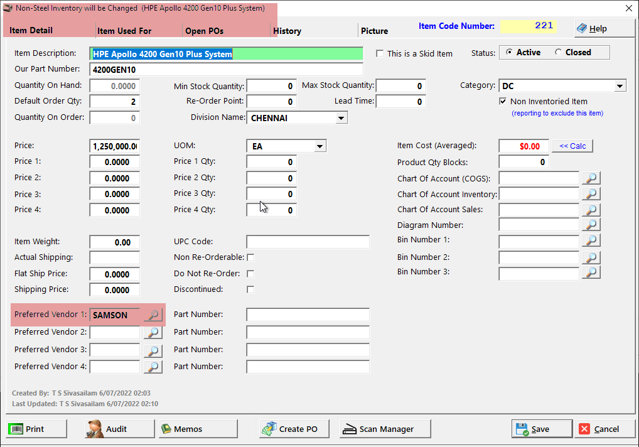639x447 pixels.
Task: Tick Non Re-Orderable checkbox
Action: pos(250,257)
